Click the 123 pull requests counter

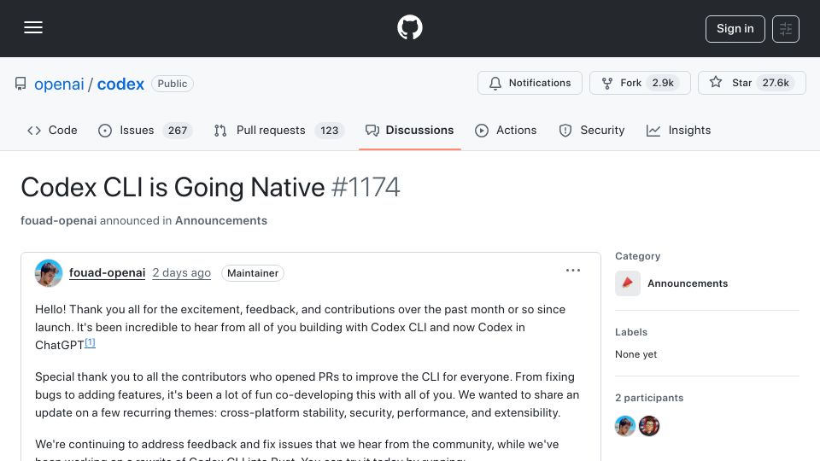point(330,130)
